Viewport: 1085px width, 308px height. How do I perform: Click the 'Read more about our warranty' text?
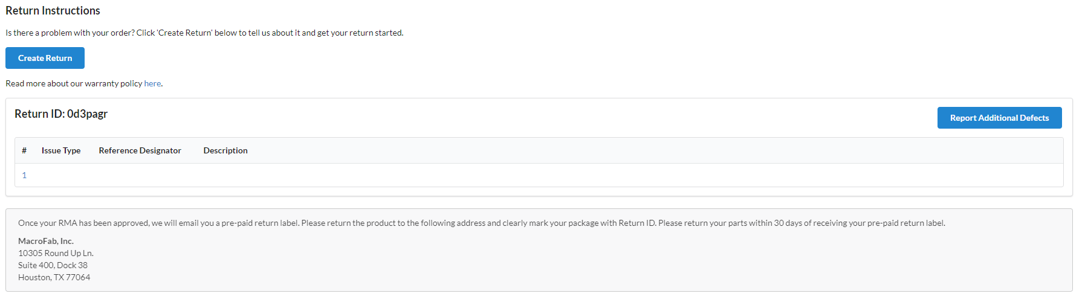pyautogui.click(x=74, y=83)
